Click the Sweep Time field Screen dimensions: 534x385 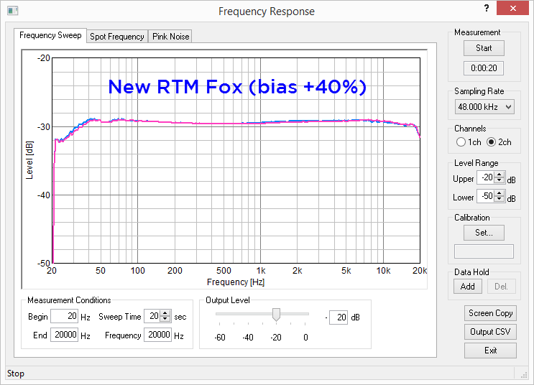tap(152, 316)
